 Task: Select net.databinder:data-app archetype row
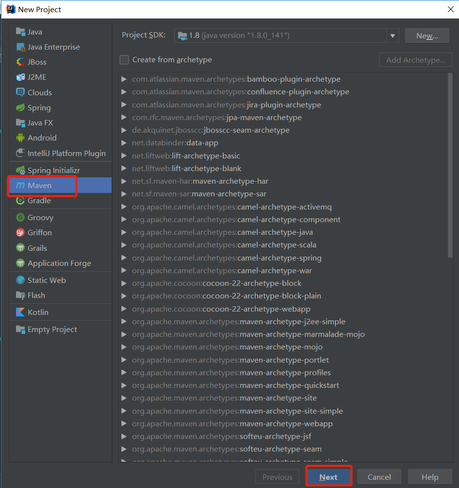tap(283, 143)
